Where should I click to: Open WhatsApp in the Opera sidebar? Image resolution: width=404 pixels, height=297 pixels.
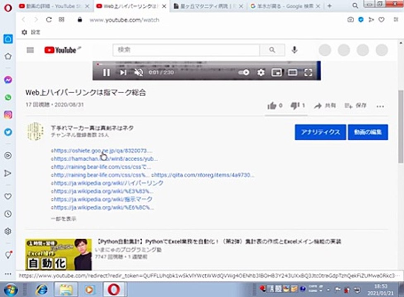(8, 97)
